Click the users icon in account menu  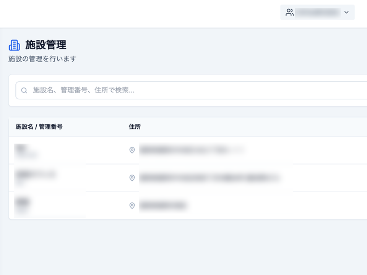(x=289, y=13)
